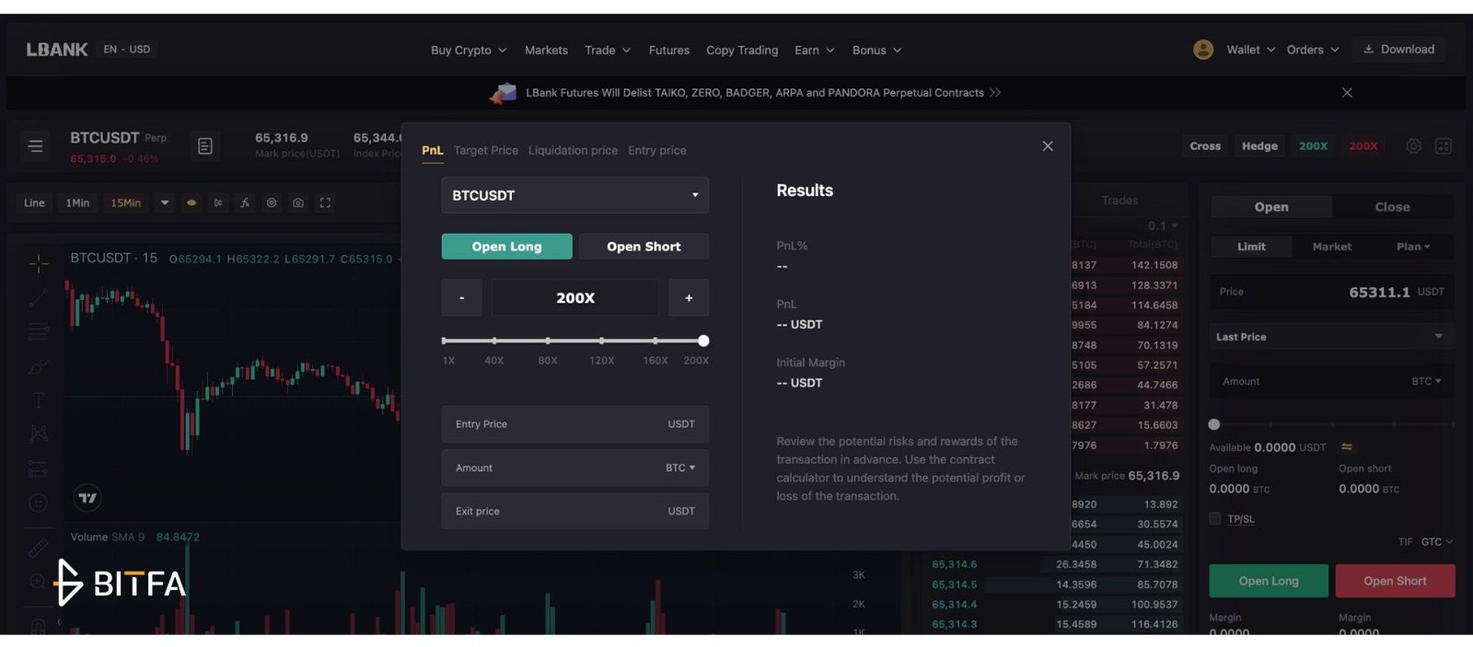Image resolution: width=1473 pixels, height=647 pixels.
Task: Open the user profile avatar
Action: [1203, 50]
